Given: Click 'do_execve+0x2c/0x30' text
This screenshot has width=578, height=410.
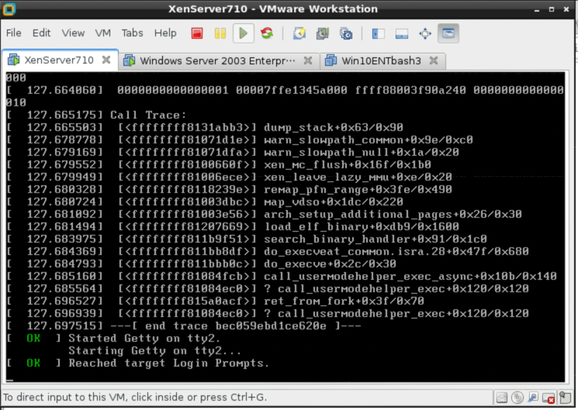Looking at the screenshot, I should pos(330,264).
